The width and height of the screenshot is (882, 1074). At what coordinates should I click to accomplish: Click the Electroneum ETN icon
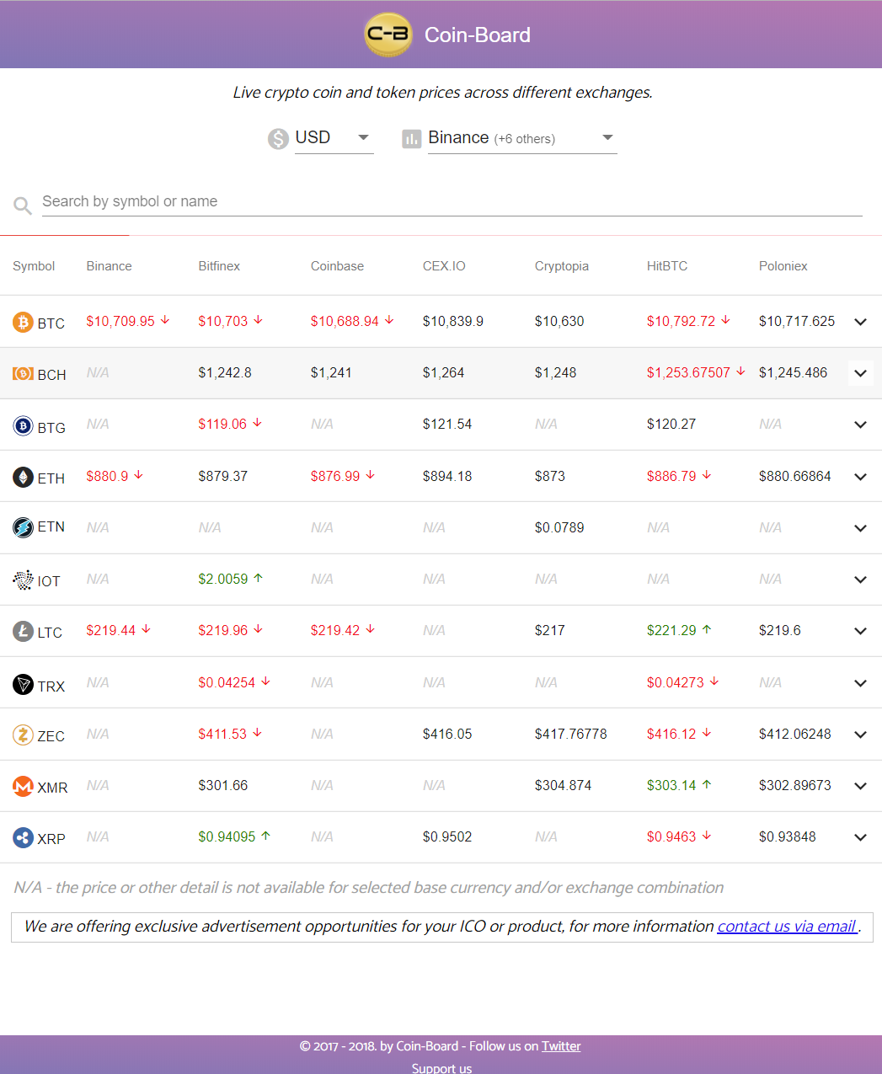coord(23,527)
